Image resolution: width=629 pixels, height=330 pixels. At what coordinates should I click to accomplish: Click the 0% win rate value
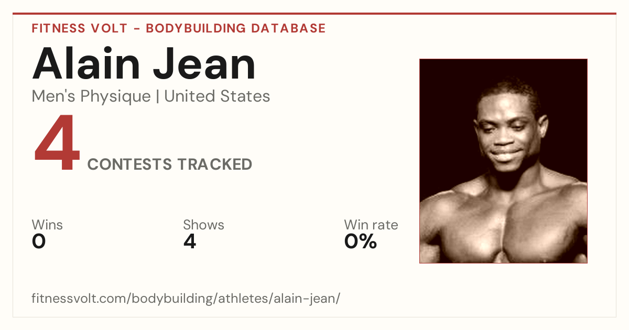tap(361, 241)
